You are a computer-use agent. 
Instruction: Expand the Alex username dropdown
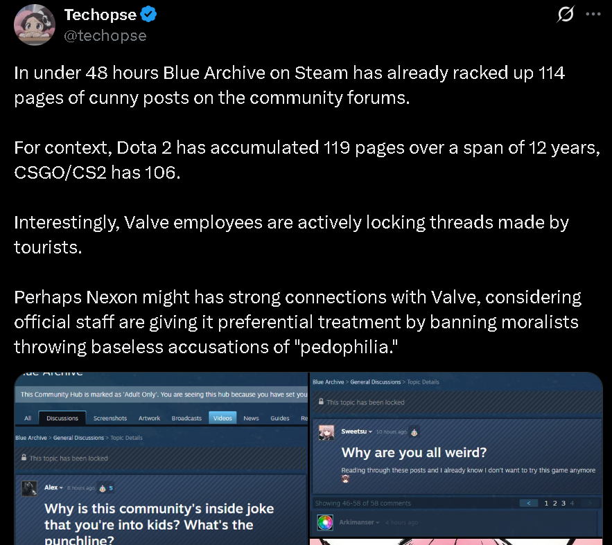click(x=61, y=488)
